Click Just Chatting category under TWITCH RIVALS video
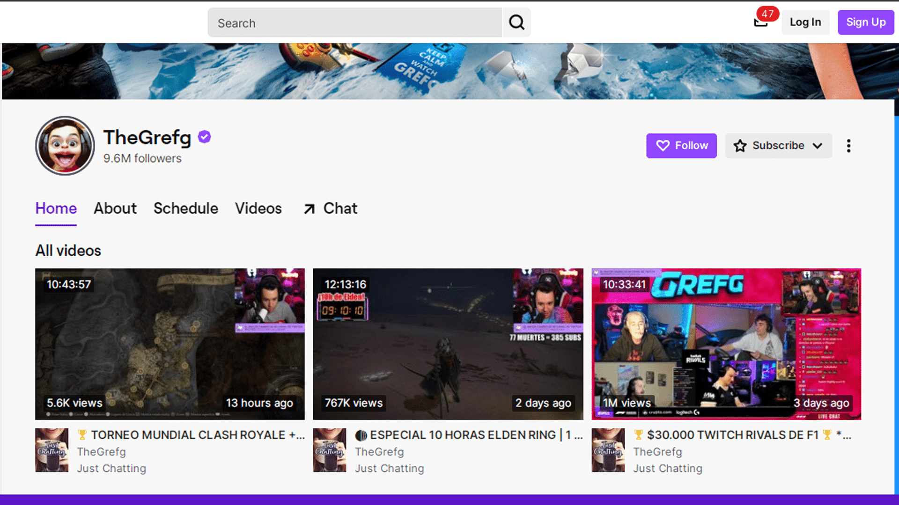 point(668,468)
